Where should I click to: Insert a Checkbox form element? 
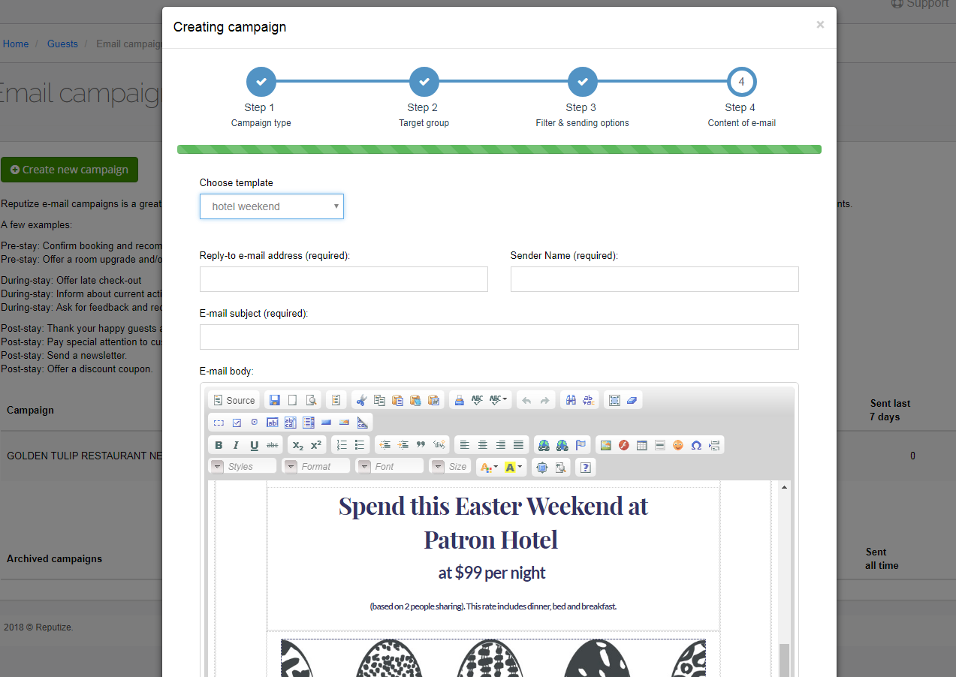[x=237, y=423]
